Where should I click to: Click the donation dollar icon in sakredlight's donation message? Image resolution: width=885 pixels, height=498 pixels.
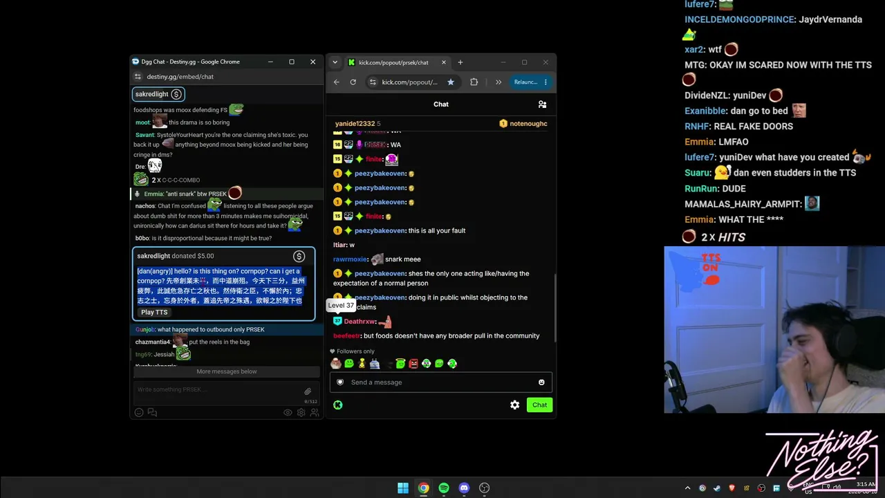click(x=299, y=257)
